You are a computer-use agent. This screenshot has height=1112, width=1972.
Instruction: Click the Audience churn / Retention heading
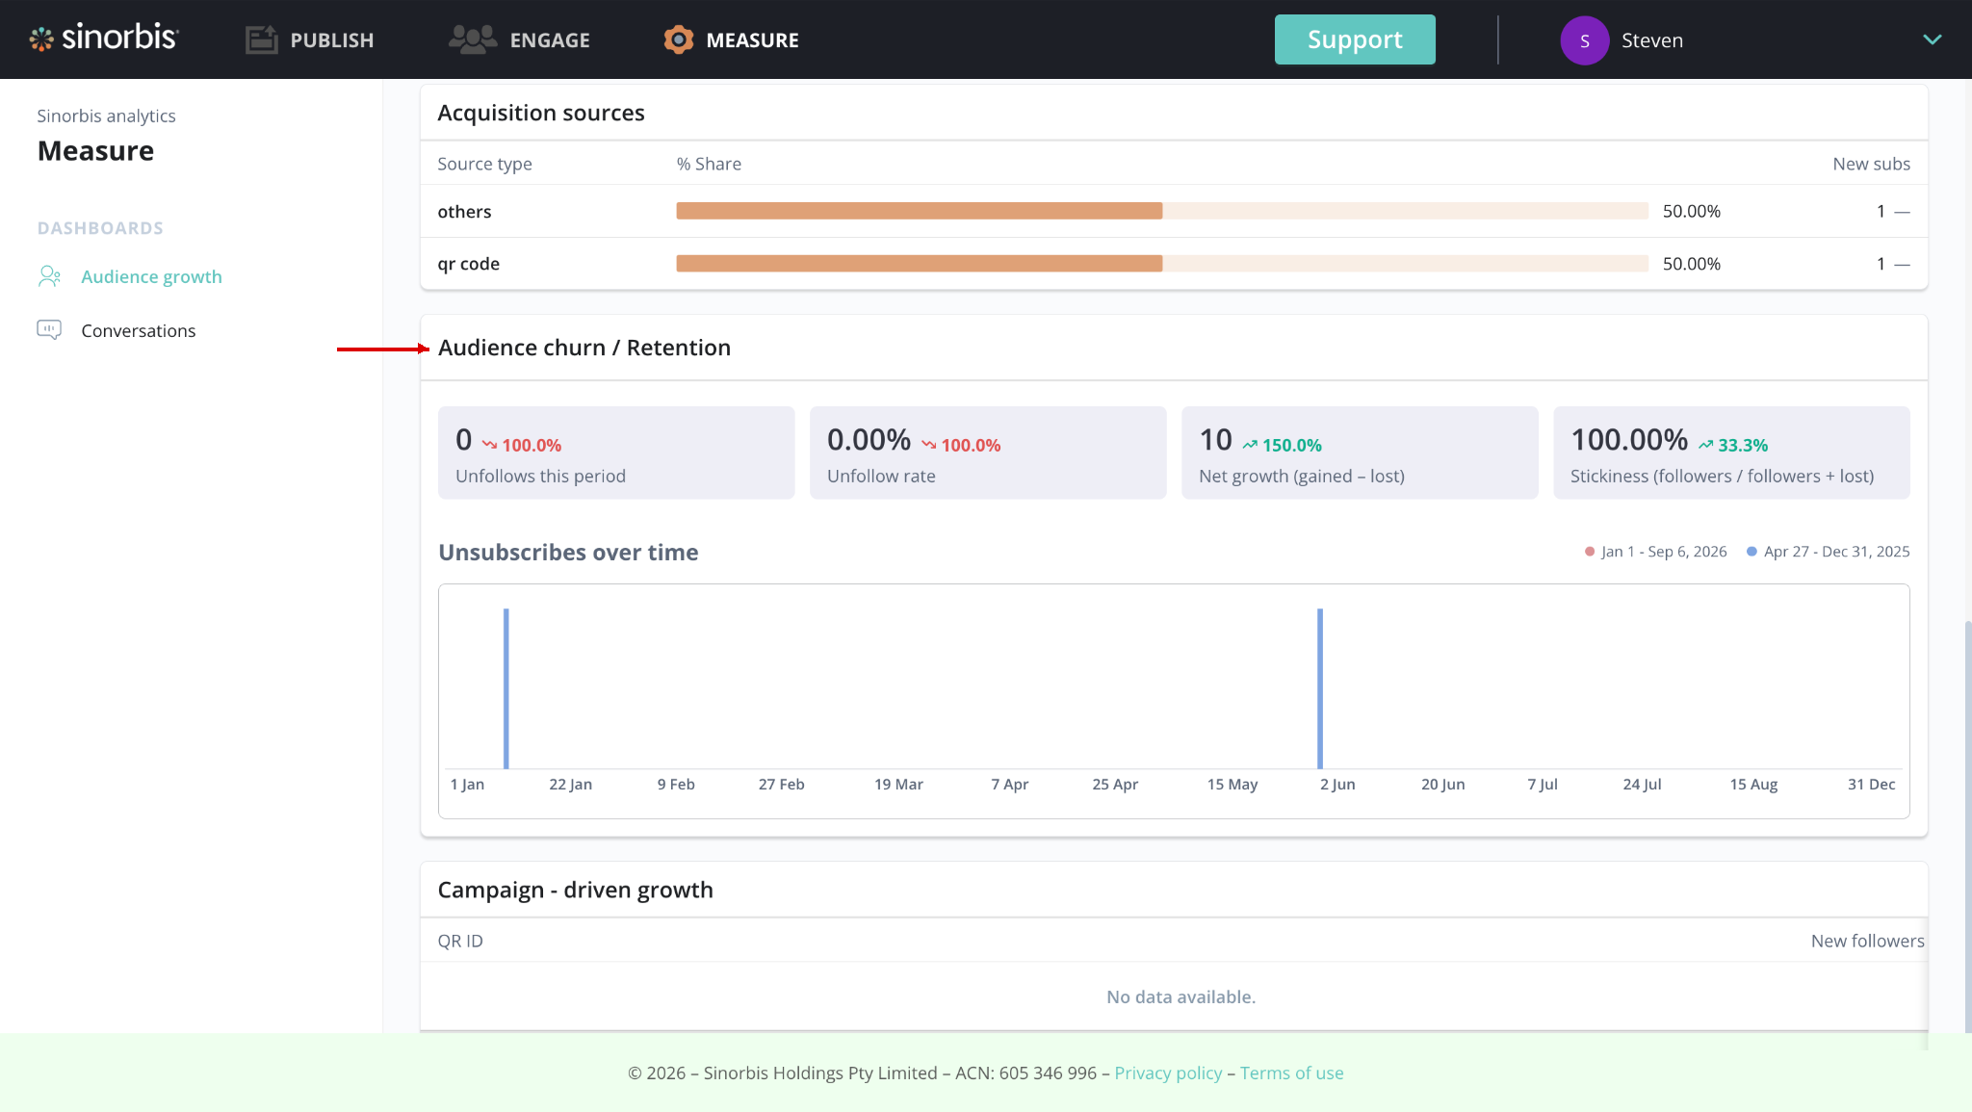[584, 348]
